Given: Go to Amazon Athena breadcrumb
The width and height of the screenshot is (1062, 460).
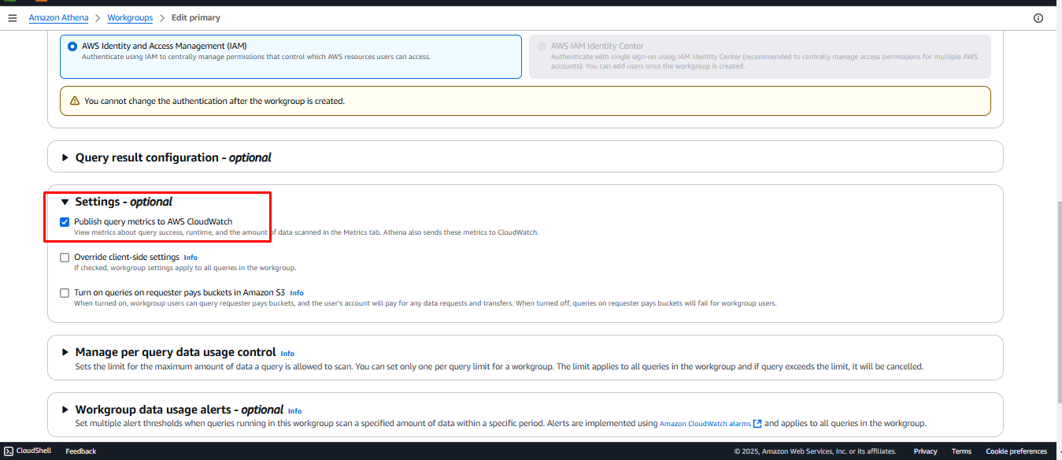Looking at the screenshot, I should (58, 17).
